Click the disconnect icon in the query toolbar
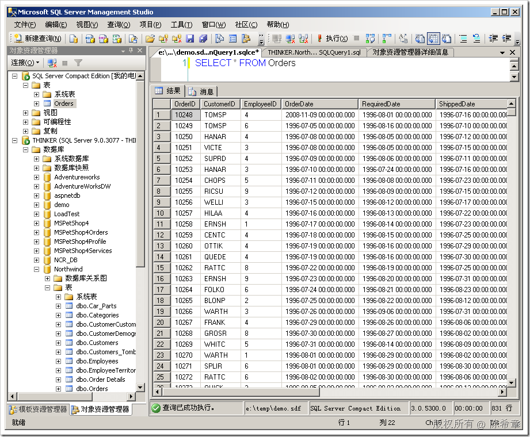The image size is (530, 437). (290, 39)
